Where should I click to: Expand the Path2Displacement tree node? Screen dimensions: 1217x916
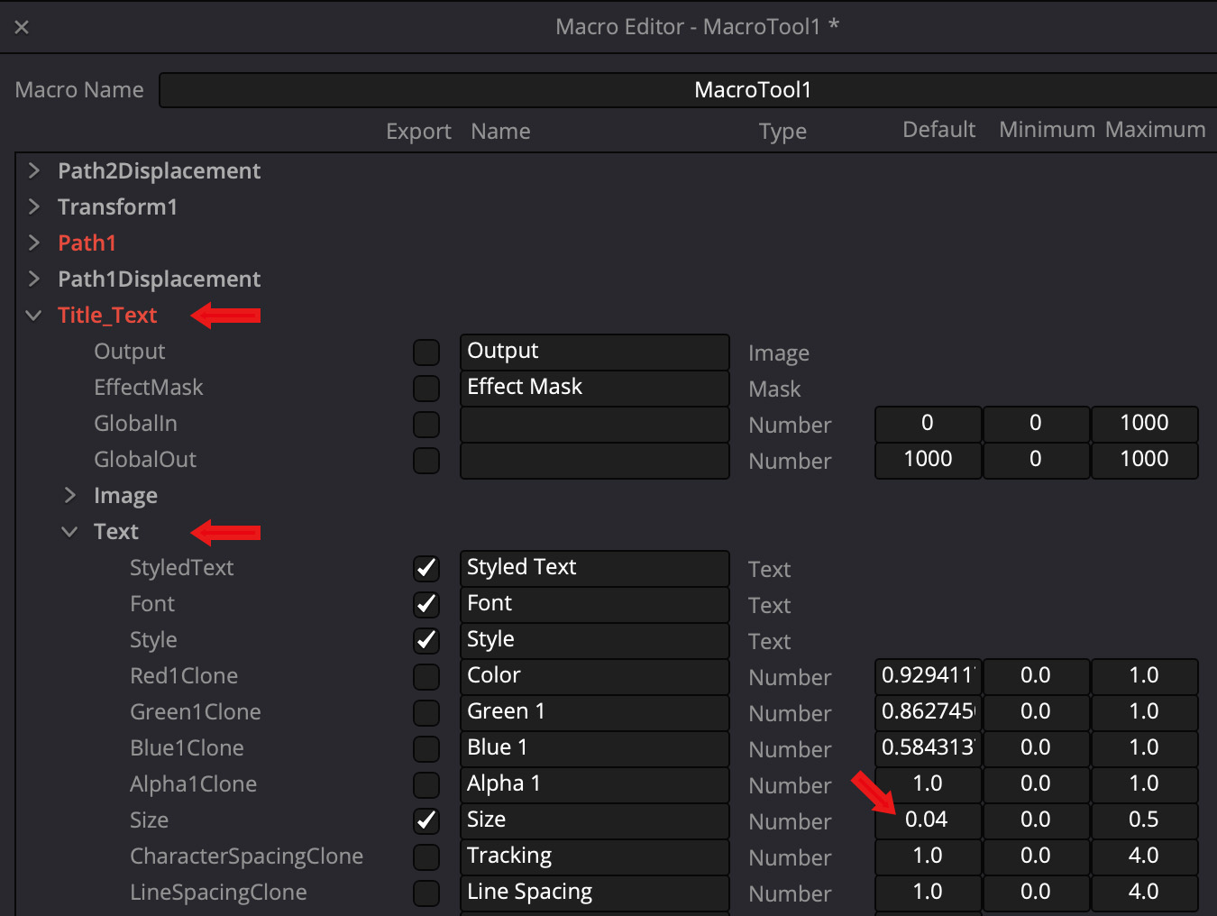[x=34, y=170]
